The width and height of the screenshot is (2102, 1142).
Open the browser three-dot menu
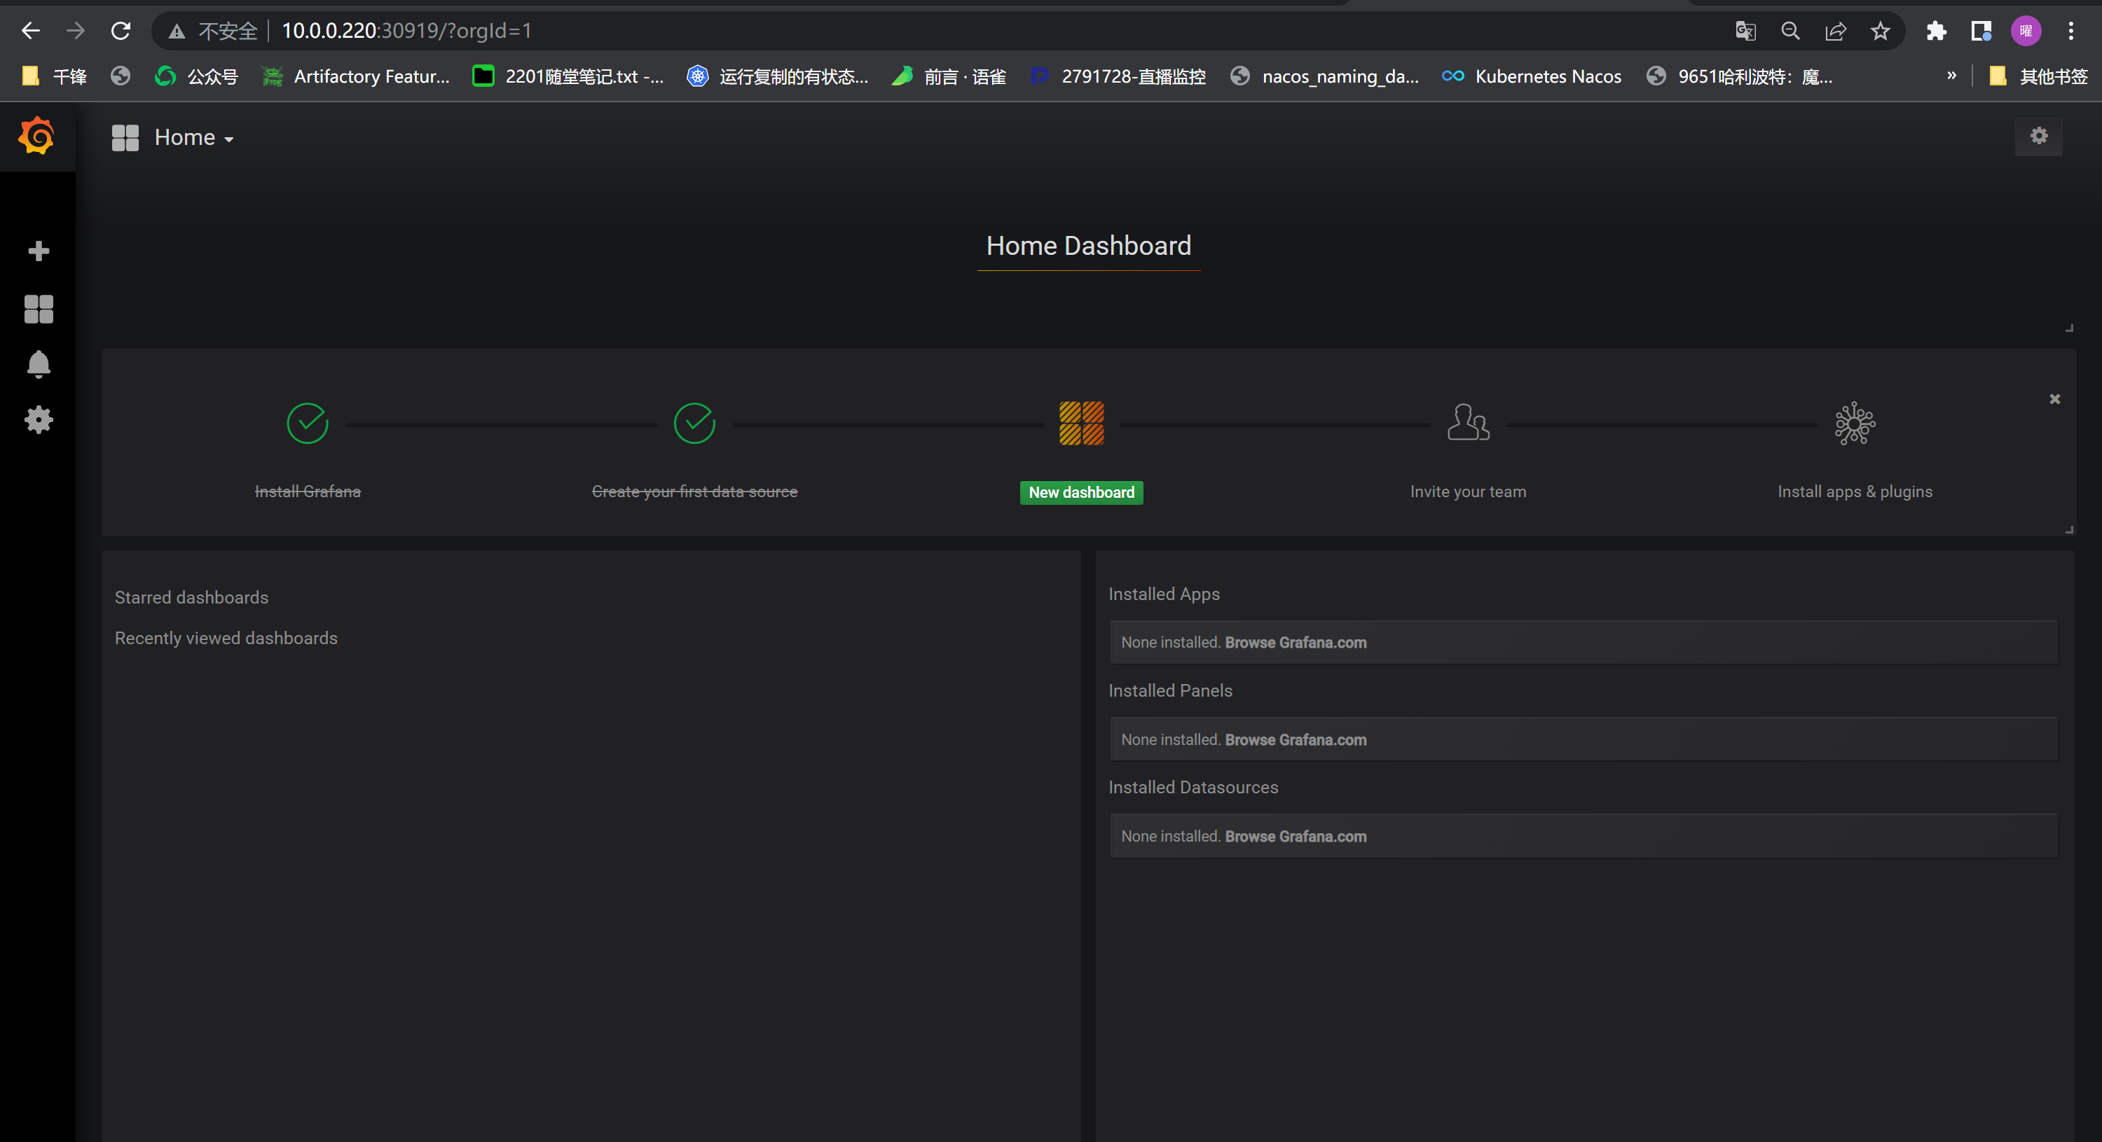click(x=2071, y=31)
